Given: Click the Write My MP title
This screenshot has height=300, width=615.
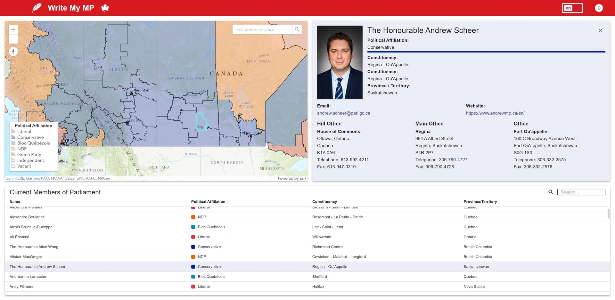Looking at the screenshot, I should [x=71, y=8].
